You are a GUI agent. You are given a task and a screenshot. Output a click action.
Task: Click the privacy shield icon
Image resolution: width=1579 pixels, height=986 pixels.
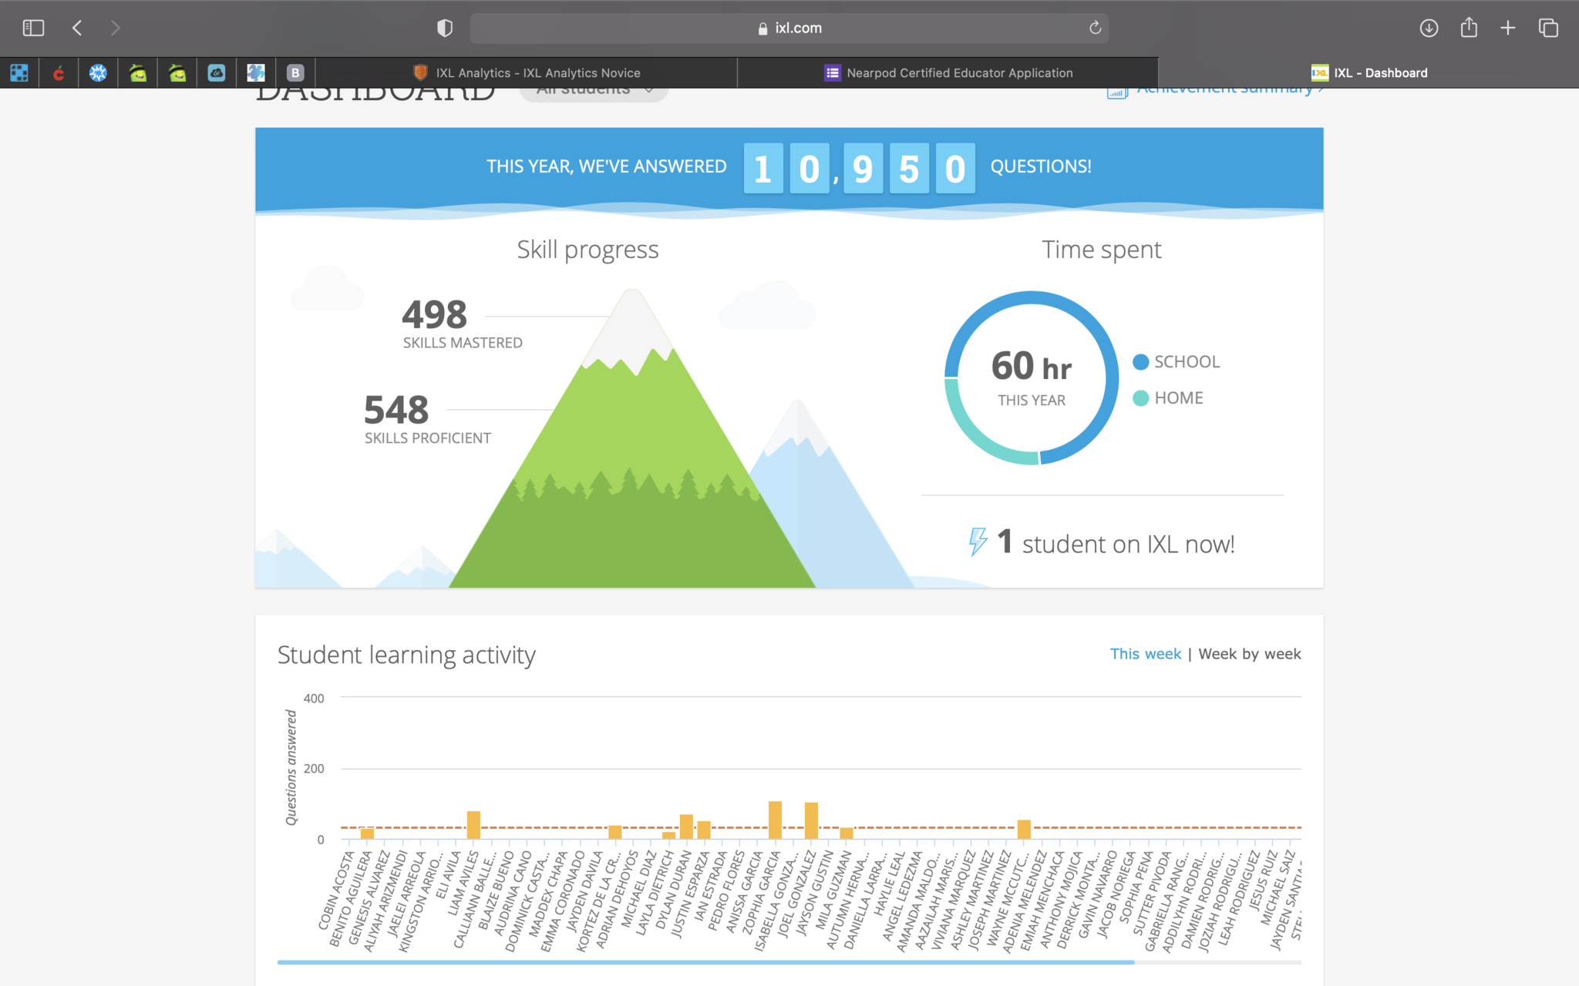point(445,29)
